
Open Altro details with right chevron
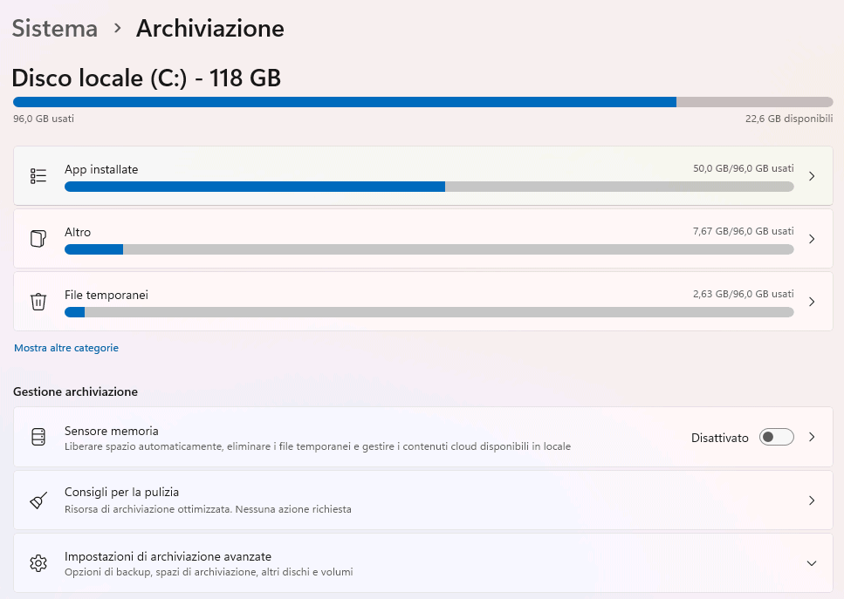[812, 239]
